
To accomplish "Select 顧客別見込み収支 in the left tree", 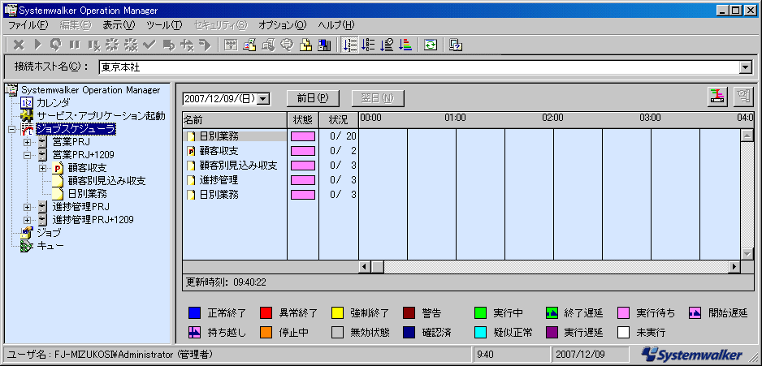I will click(x=107, y=181).
